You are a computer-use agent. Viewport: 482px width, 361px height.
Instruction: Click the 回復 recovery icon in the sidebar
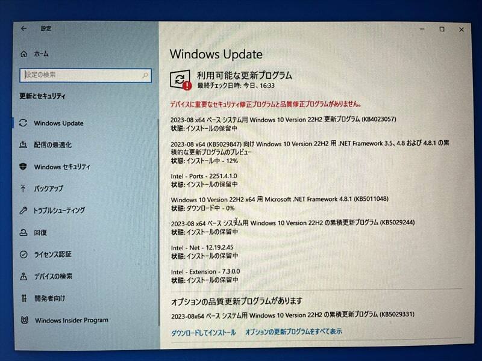(x=23, y=232)
